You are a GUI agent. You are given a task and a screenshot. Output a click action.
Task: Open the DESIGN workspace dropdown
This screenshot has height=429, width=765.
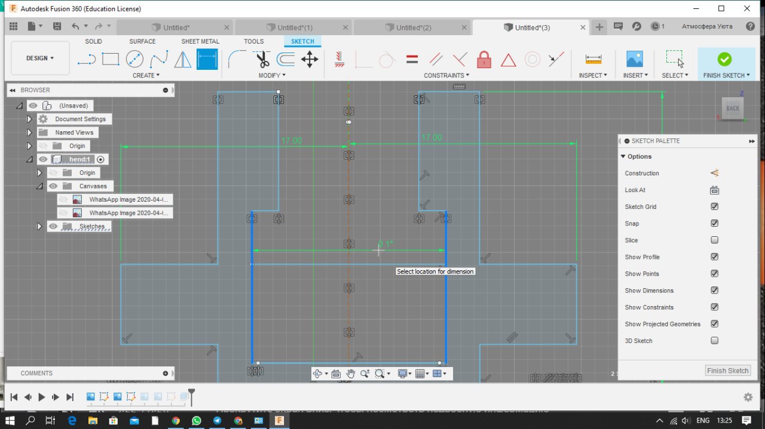(40, 58)
